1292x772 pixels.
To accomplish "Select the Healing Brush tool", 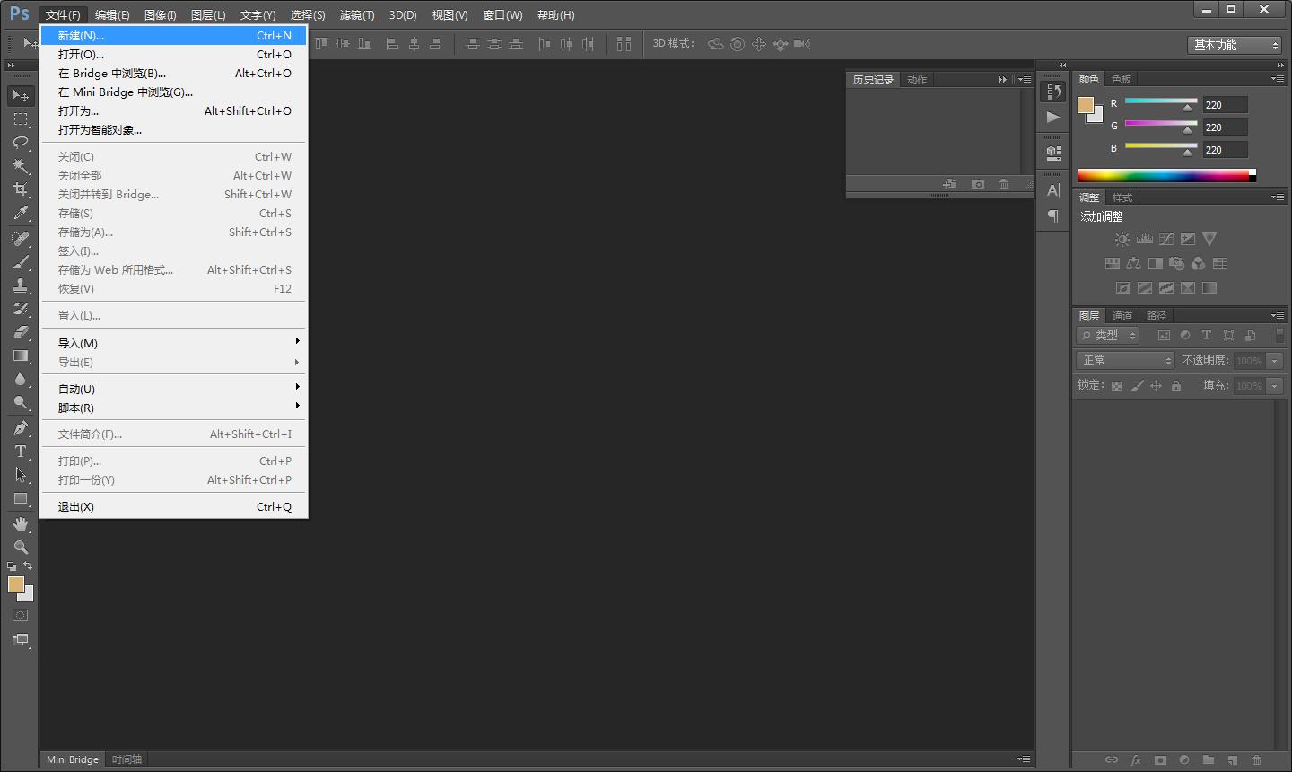I will (x=21, y=239).
